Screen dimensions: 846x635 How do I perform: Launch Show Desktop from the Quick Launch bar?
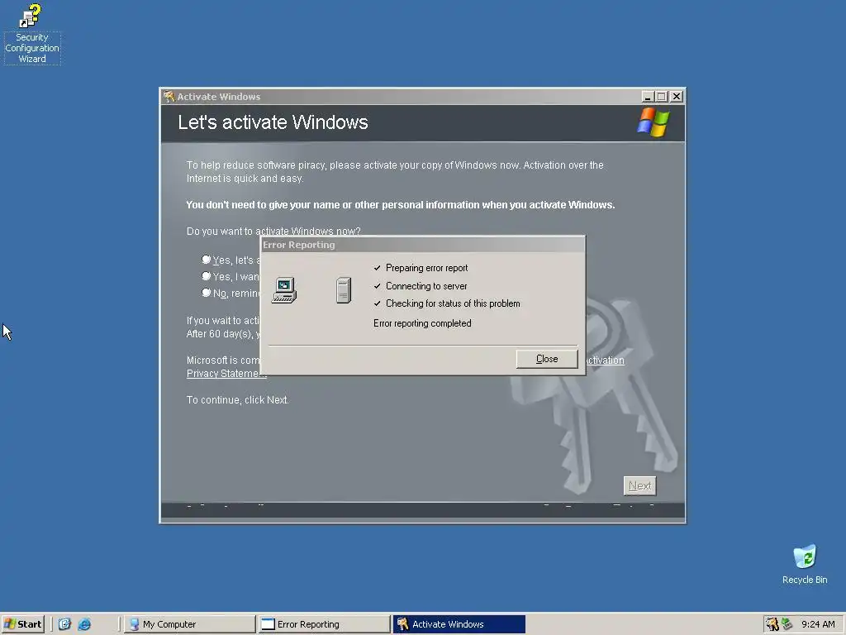pyautogui.click(x=64, y=623)
